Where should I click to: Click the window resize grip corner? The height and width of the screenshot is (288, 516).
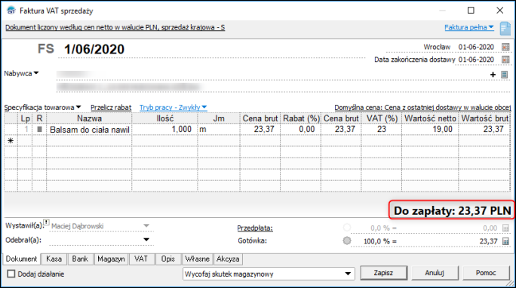click(511, 283)
